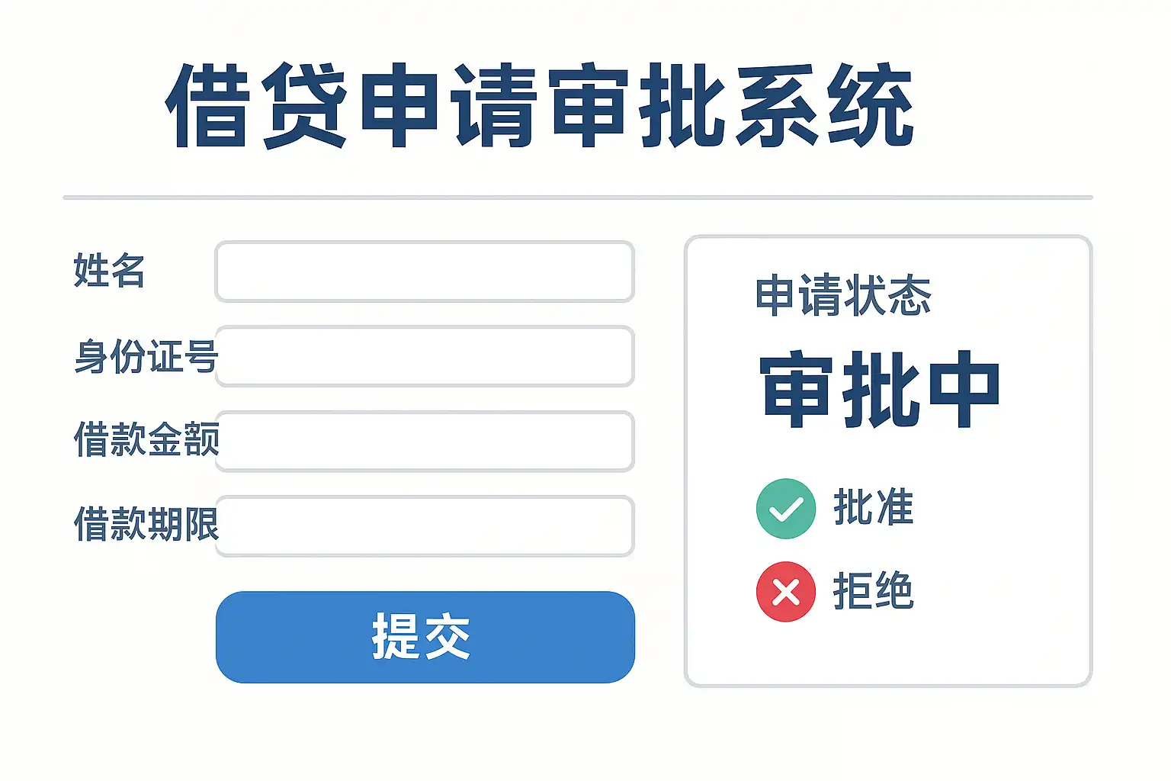Click the green approve checkmark icon
The height and width of the screenshot is (781, 1171).
click(785, 509)
